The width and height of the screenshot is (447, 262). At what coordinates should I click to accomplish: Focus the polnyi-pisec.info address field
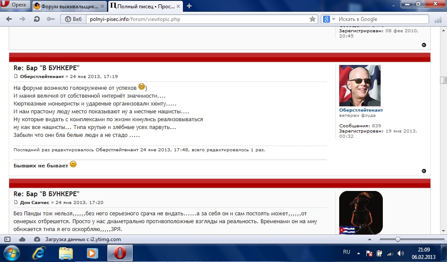pos(197,19)
